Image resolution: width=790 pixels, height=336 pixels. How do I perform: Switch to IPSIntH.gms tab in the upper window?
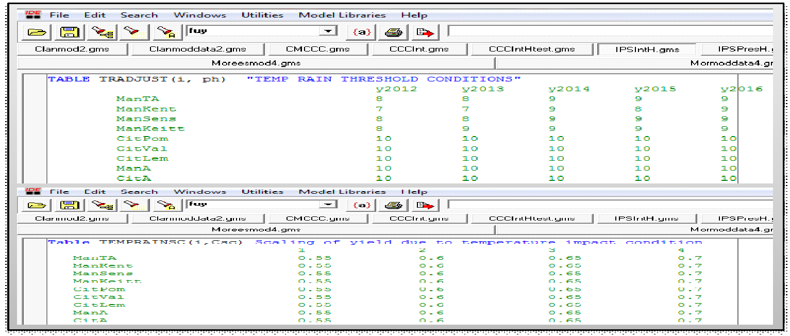[x=647, y=49]
